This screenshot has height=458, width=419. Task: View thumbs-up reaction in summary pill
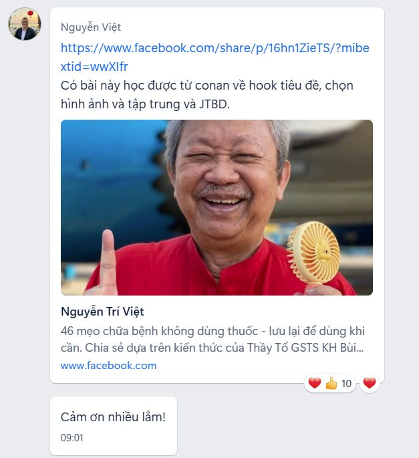pos(331,383)
